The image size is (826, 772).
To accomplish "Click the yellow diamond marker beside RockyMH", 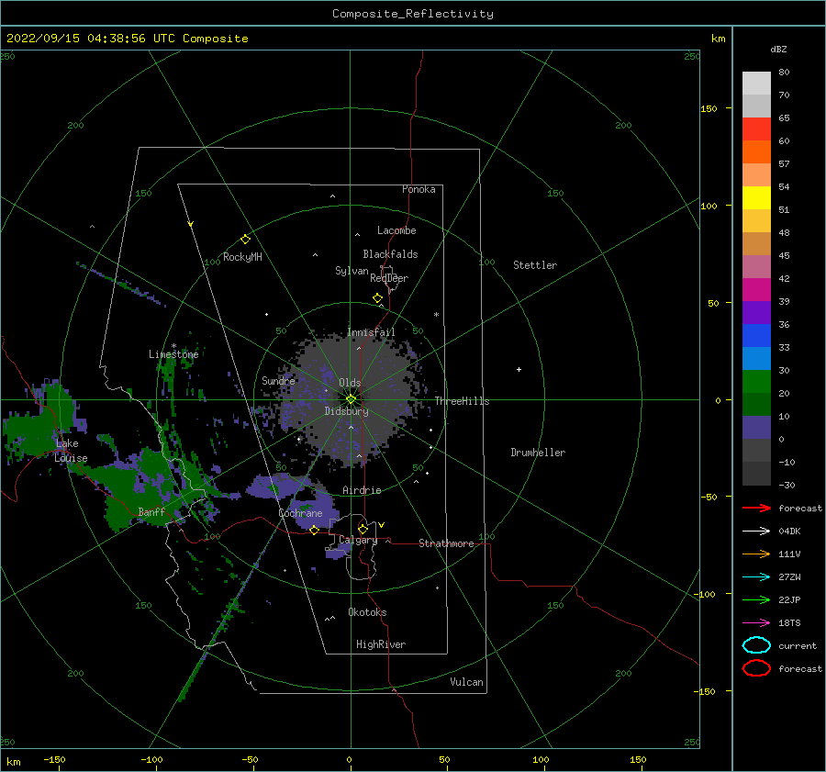I will click(x=245, y=240).
